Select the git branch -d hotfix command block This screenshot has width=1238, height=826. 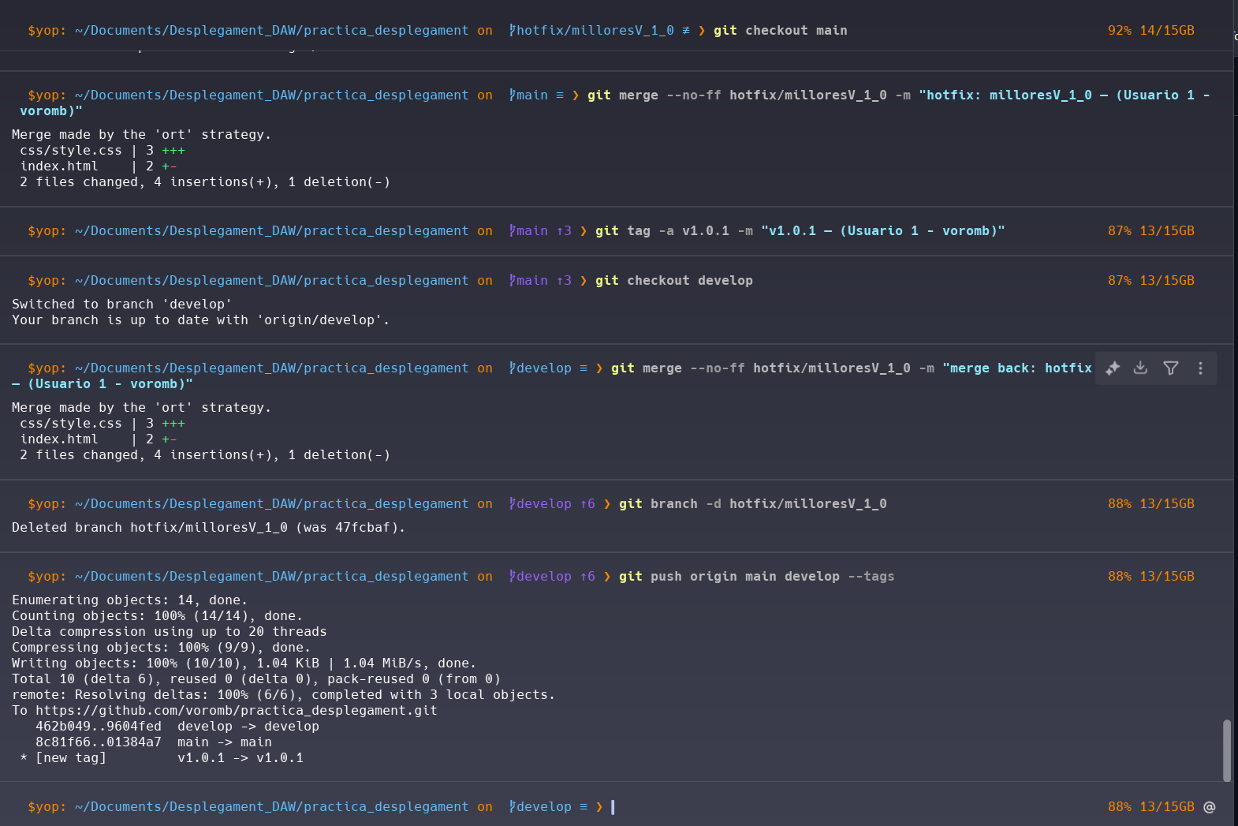click(x=751, y=504)
